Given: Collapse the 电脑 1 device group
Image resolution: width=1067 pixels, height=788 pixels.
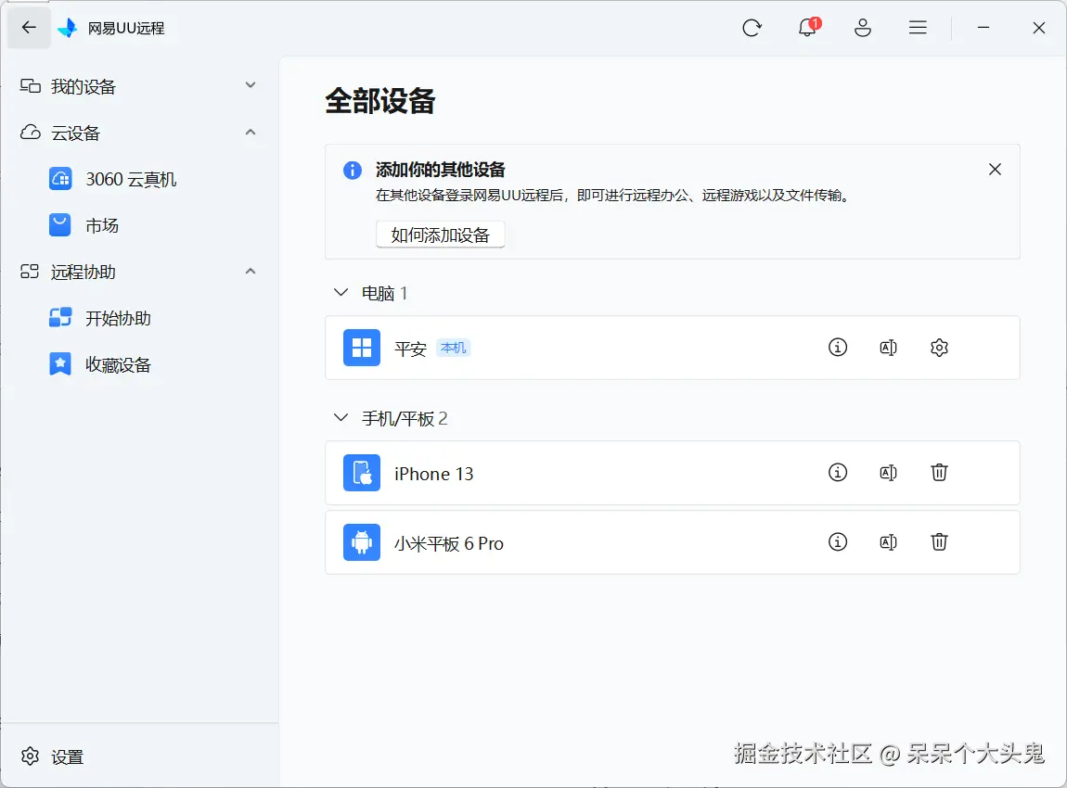Looking at the screenshot, I should pyautogui.click(x=341, y=293).
